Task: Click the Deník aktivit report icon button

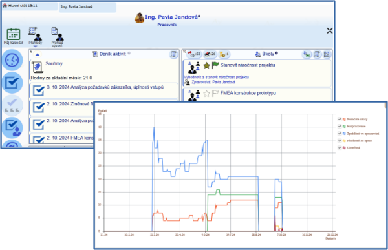Action: 174,54
